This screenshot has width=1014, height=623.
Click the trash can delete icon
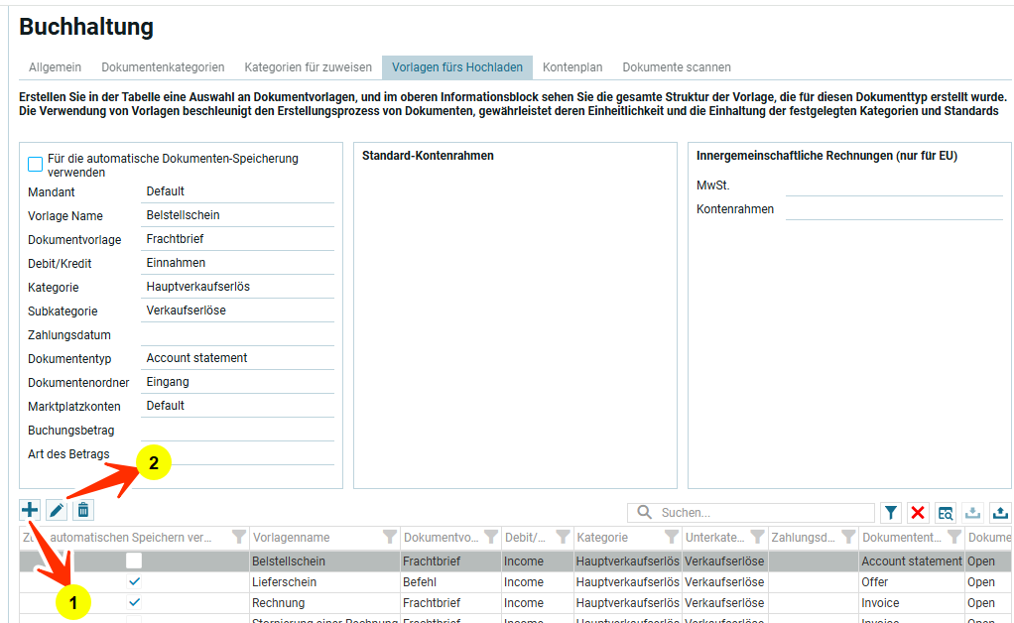83,510
